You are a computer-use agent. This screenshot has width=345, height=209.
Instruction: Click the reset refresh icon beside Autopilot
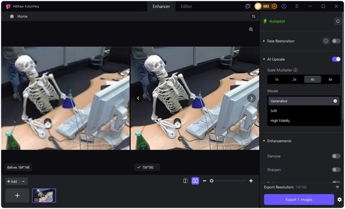[338, 21]
